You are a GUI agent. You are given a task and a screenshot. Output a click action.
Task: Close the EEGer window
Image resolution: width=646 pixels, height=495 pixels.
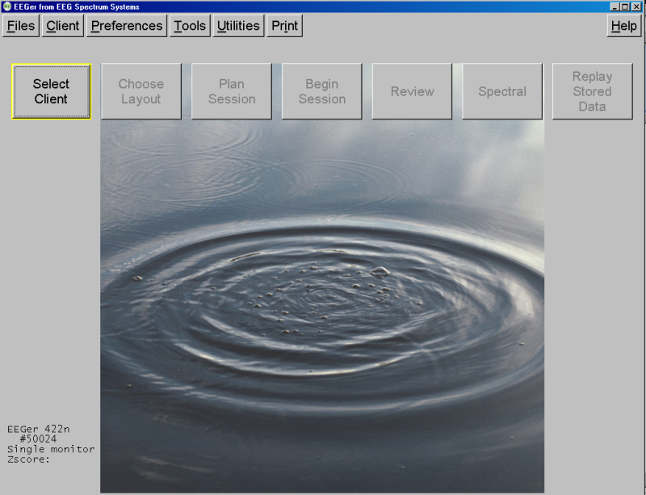click(x=637, y=6)
